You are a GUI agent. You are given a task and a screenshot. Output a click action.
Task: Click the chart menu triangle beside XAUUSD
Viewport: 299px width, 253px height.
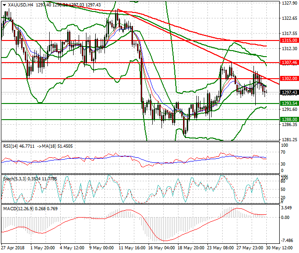(x=5, y=5)
